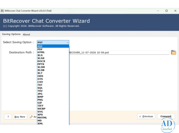This screenshot has width=179, height=133.
Task: Open help with the question mark button
Action: (8, 117)
